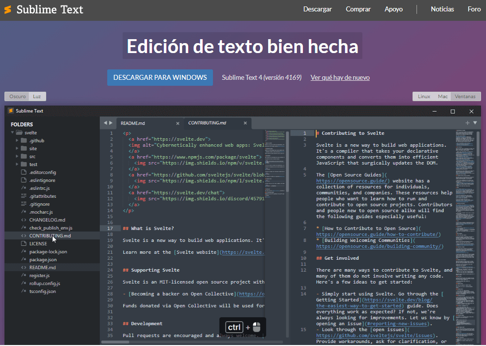The height and width of the screenshot is (346, 486).
Task: Click the ctrl key shortcut overlay icon
Action: (x=234, y=327)
